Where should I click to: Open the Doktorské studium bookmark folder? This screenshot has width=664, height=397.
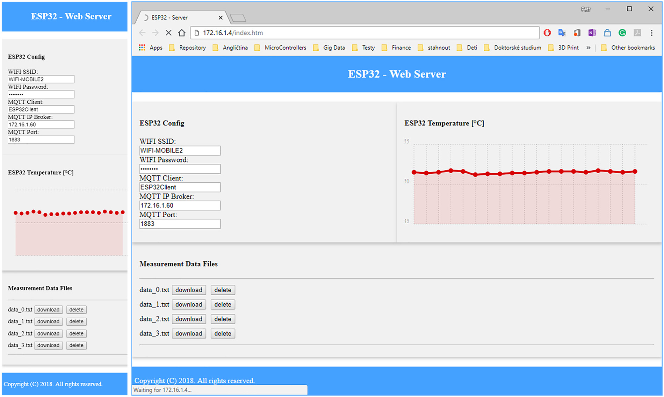pyautogui.click(x=512, y=48)
